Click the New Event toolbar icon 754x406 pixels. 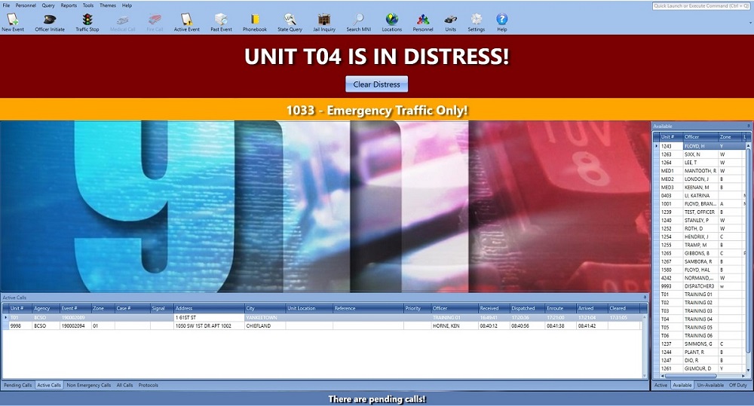tap(12, 22)
